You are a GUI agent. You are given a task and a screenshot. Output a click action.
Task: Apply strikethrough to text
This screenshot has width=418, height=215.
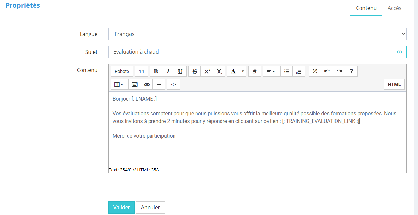point(195,71)
